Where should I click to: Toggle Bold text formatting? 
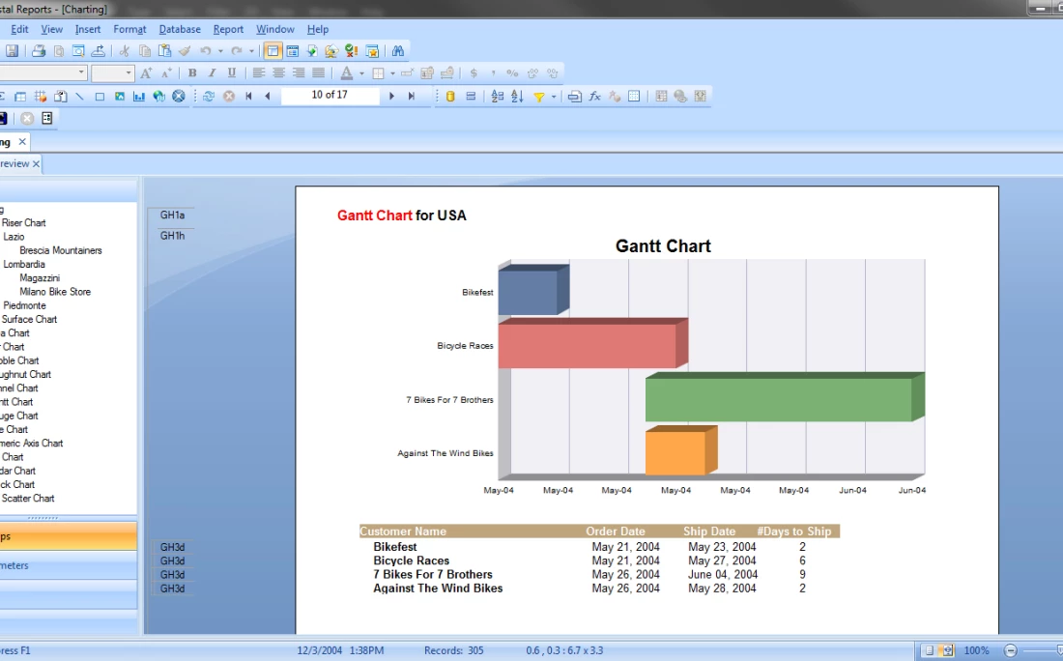pyautogui.click(x=192, y=73)
